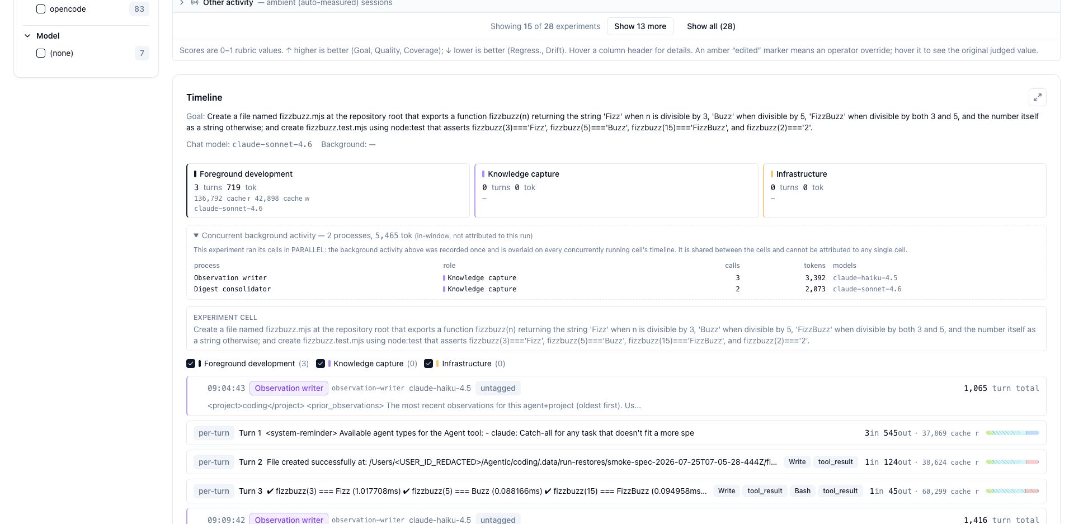Viewport: 1074px width, 524px height.
Task: Click the EXPERIMENT CELL description box
Action: click(616, 329)
